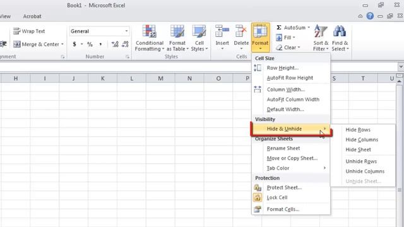Apply accounting dollar format
The image size is (404, 227).
pyautogui.click(x=74, y=44)
